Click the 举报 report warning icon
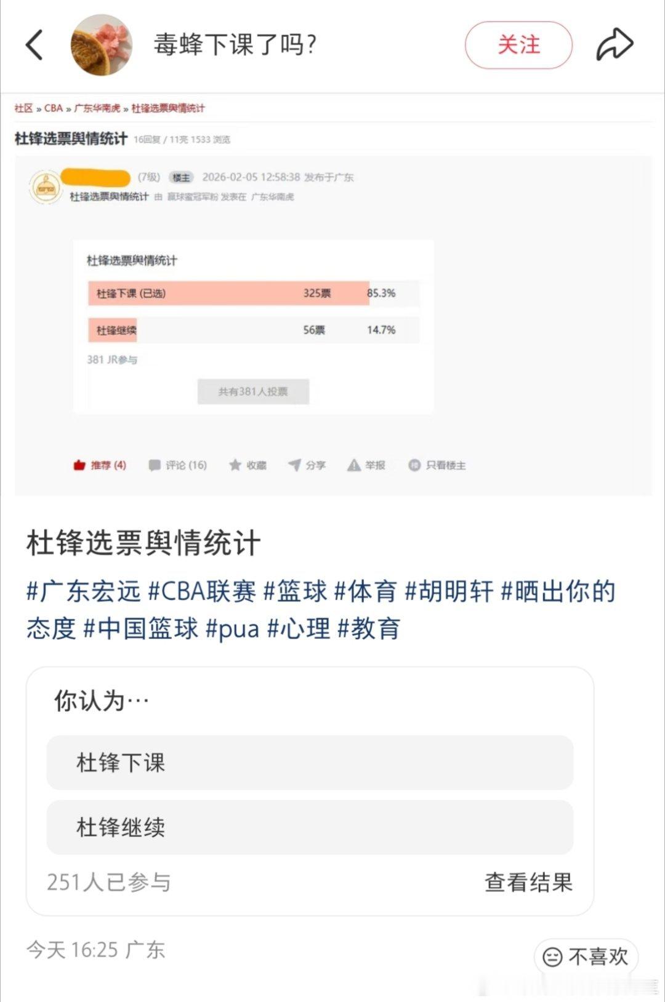This screenshot has height=1002, width=665. (x=355, y=465)
